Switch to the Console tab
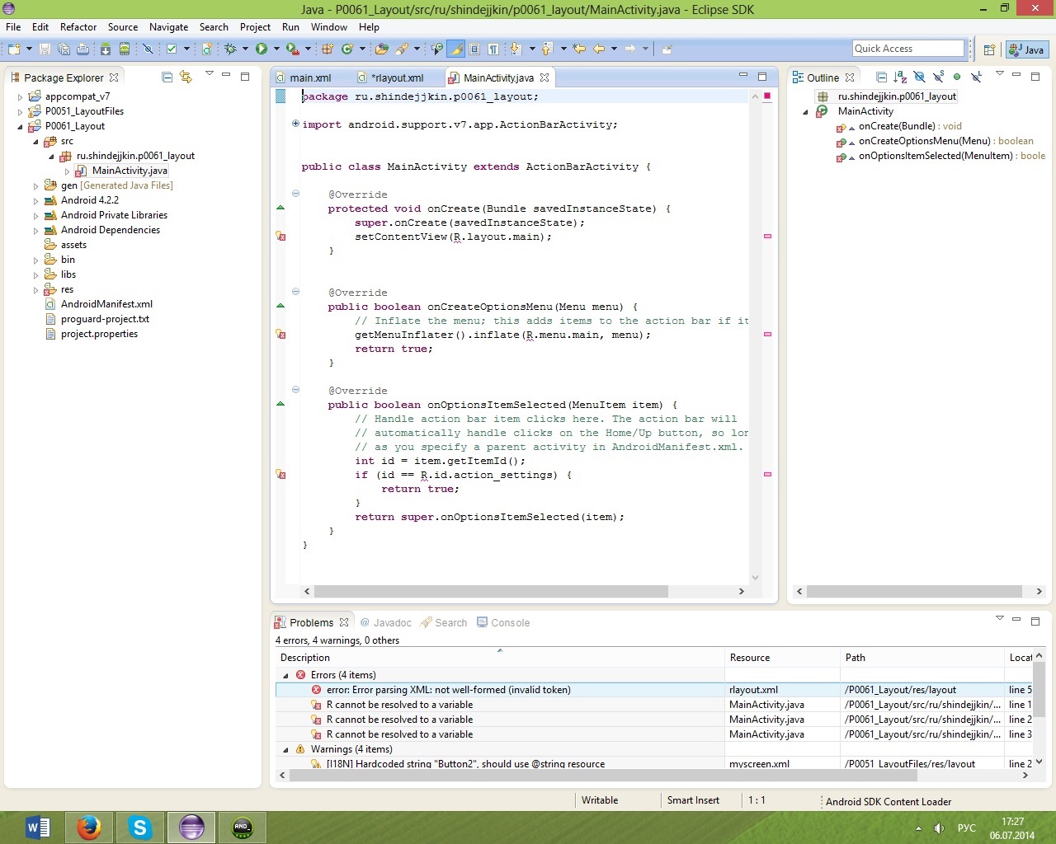The height and width of the screenshot is (844, 1056). click(x=503, y=622)
